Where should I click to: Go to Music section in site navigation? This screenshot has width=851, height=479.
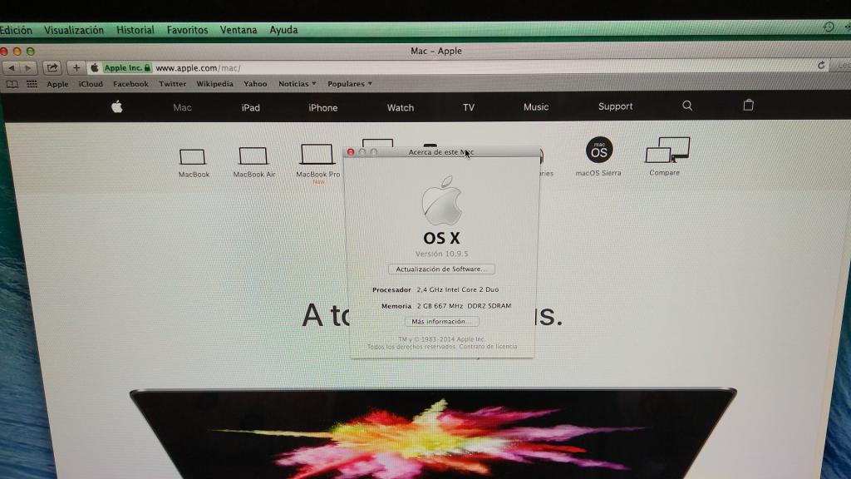(x=536, y=107)
